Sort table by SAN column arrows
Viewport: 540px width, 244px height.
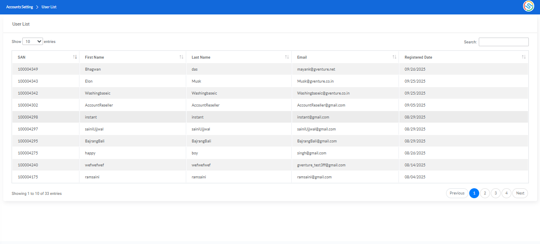coord(75,57)
